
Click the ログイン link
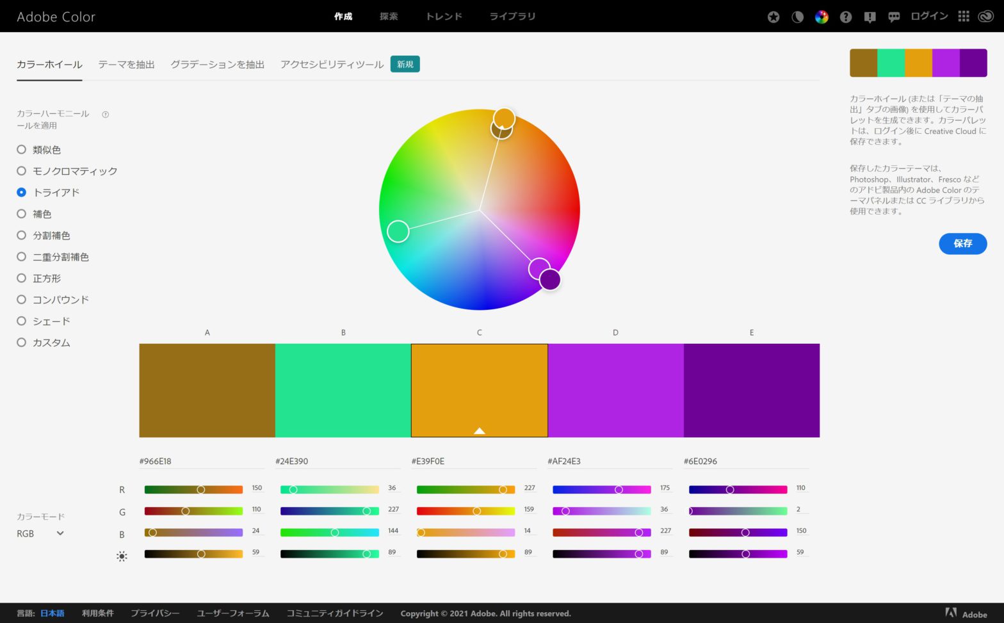tap(929, 17)
